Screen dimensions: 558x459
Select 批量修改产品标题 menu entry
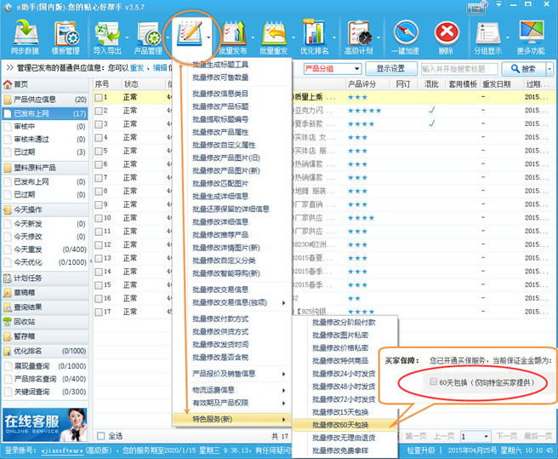tap(220, 105)
